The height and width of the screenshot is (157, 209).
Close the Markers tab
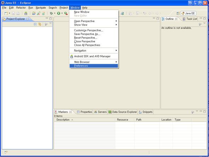coord(70,112)
